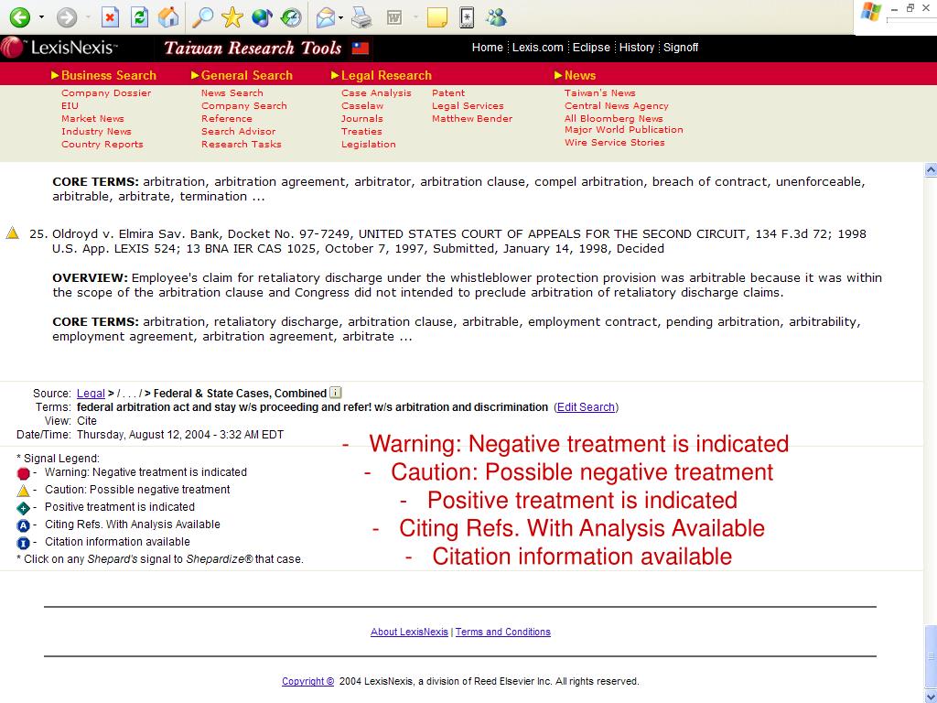Screen dimensions: 937x703
Task: Open the browser Search magnifier
Action: [202, 16]
